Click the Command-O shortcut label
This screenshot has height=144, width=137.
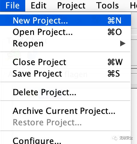click(115, 32)
